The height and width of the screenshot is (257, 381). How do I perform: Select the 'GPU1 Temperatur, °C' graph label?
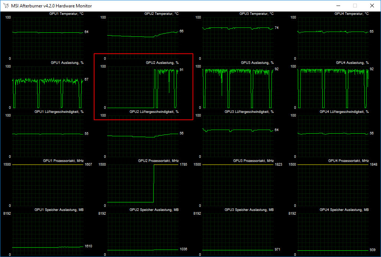click(x=66, y=14)
